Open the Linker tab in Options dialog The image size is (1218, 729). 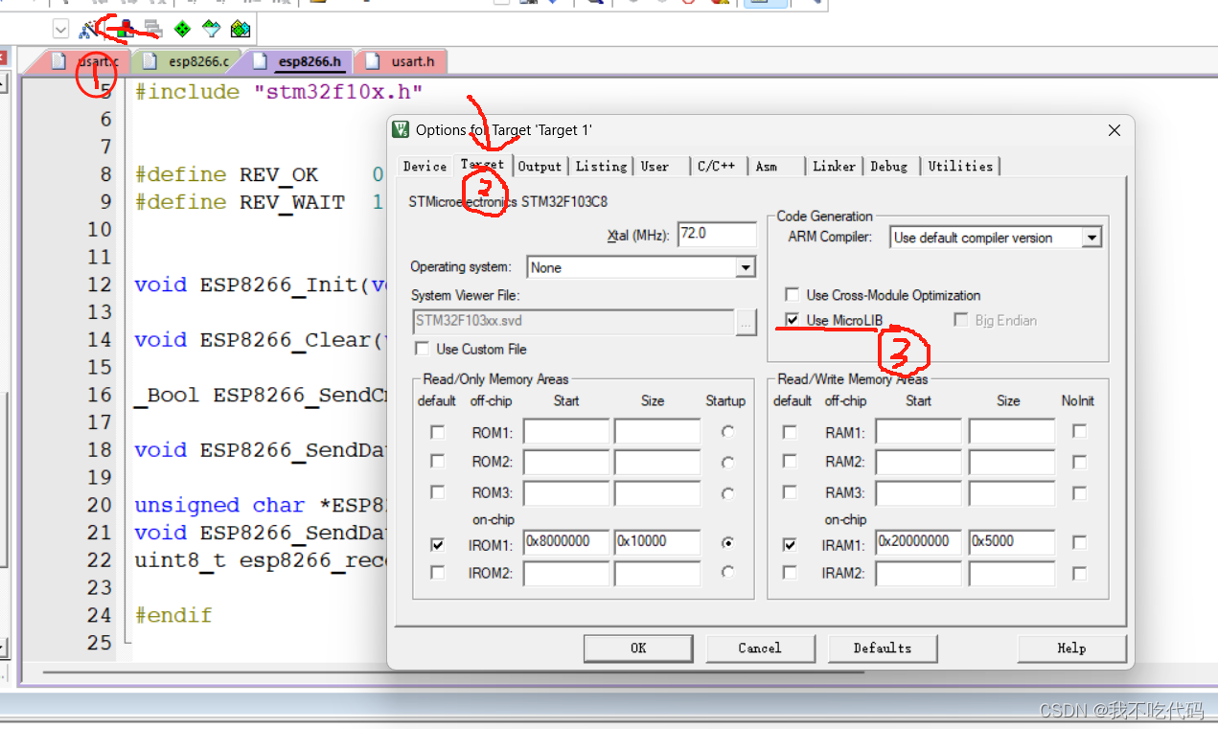pos(833,166)
